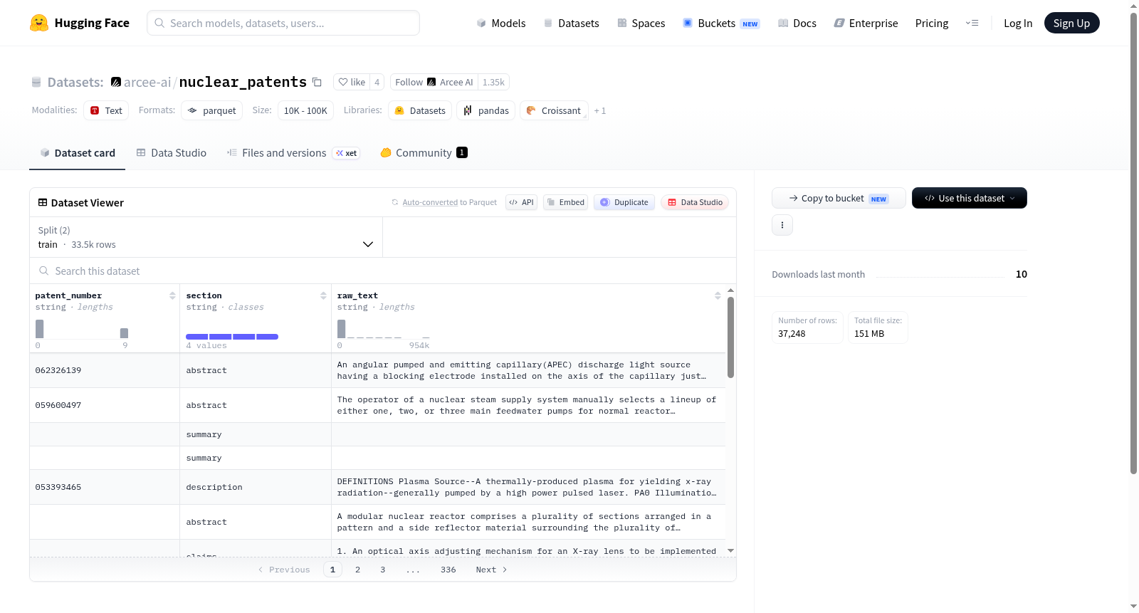Screen dimensions: 1139x613
Task: Open Buckets in the navigation
Action: (x=721, y=23)
